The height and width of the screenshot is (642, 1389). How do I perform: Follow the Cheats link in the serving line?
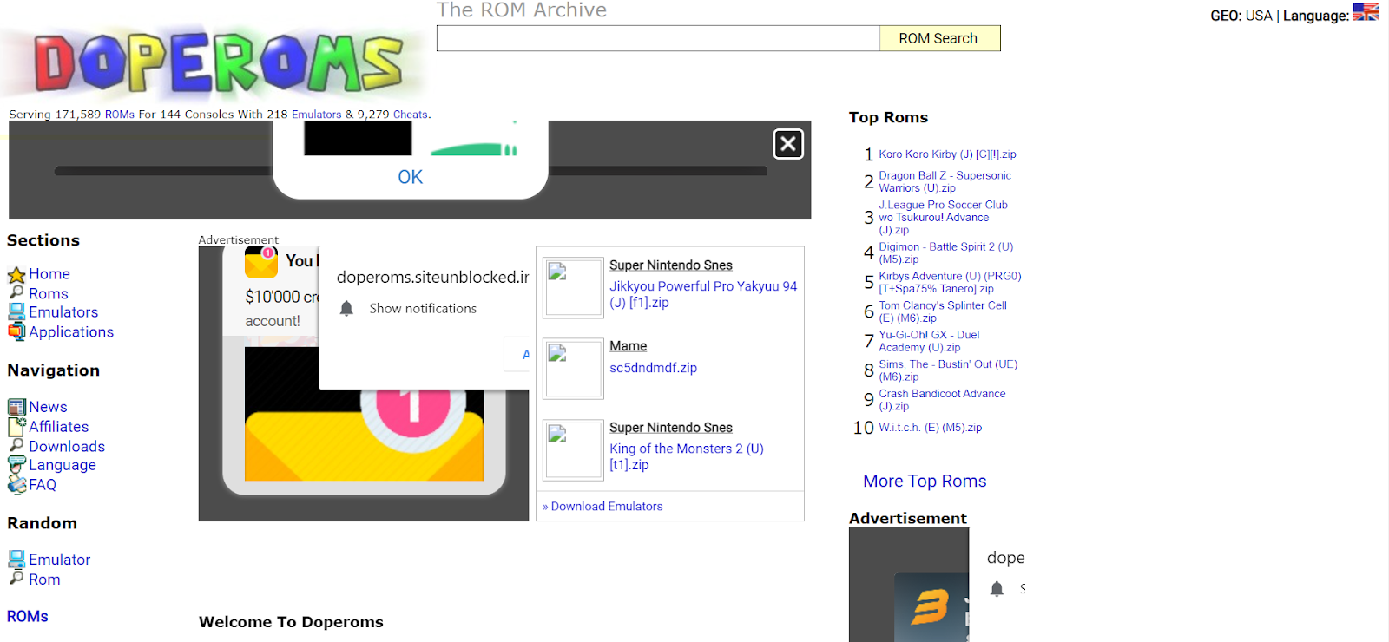click(x=411, y=115)
